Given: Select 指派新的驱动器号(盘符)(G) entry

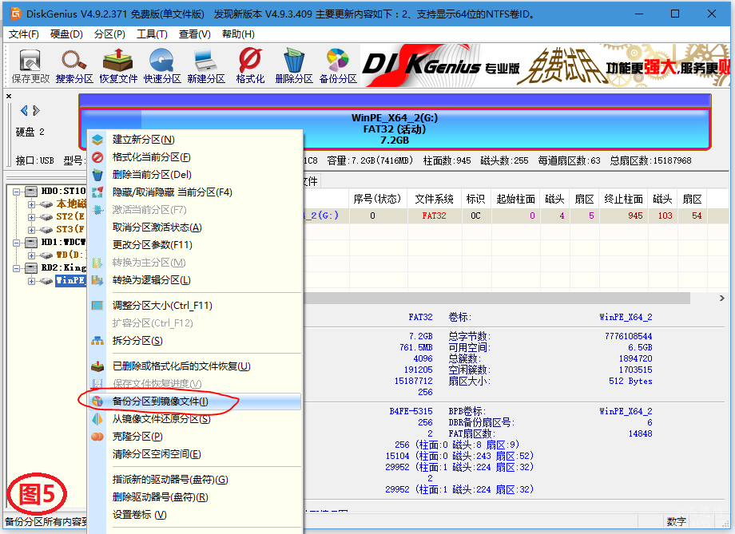Looking at the screenshot, I should tap(194, 480).
